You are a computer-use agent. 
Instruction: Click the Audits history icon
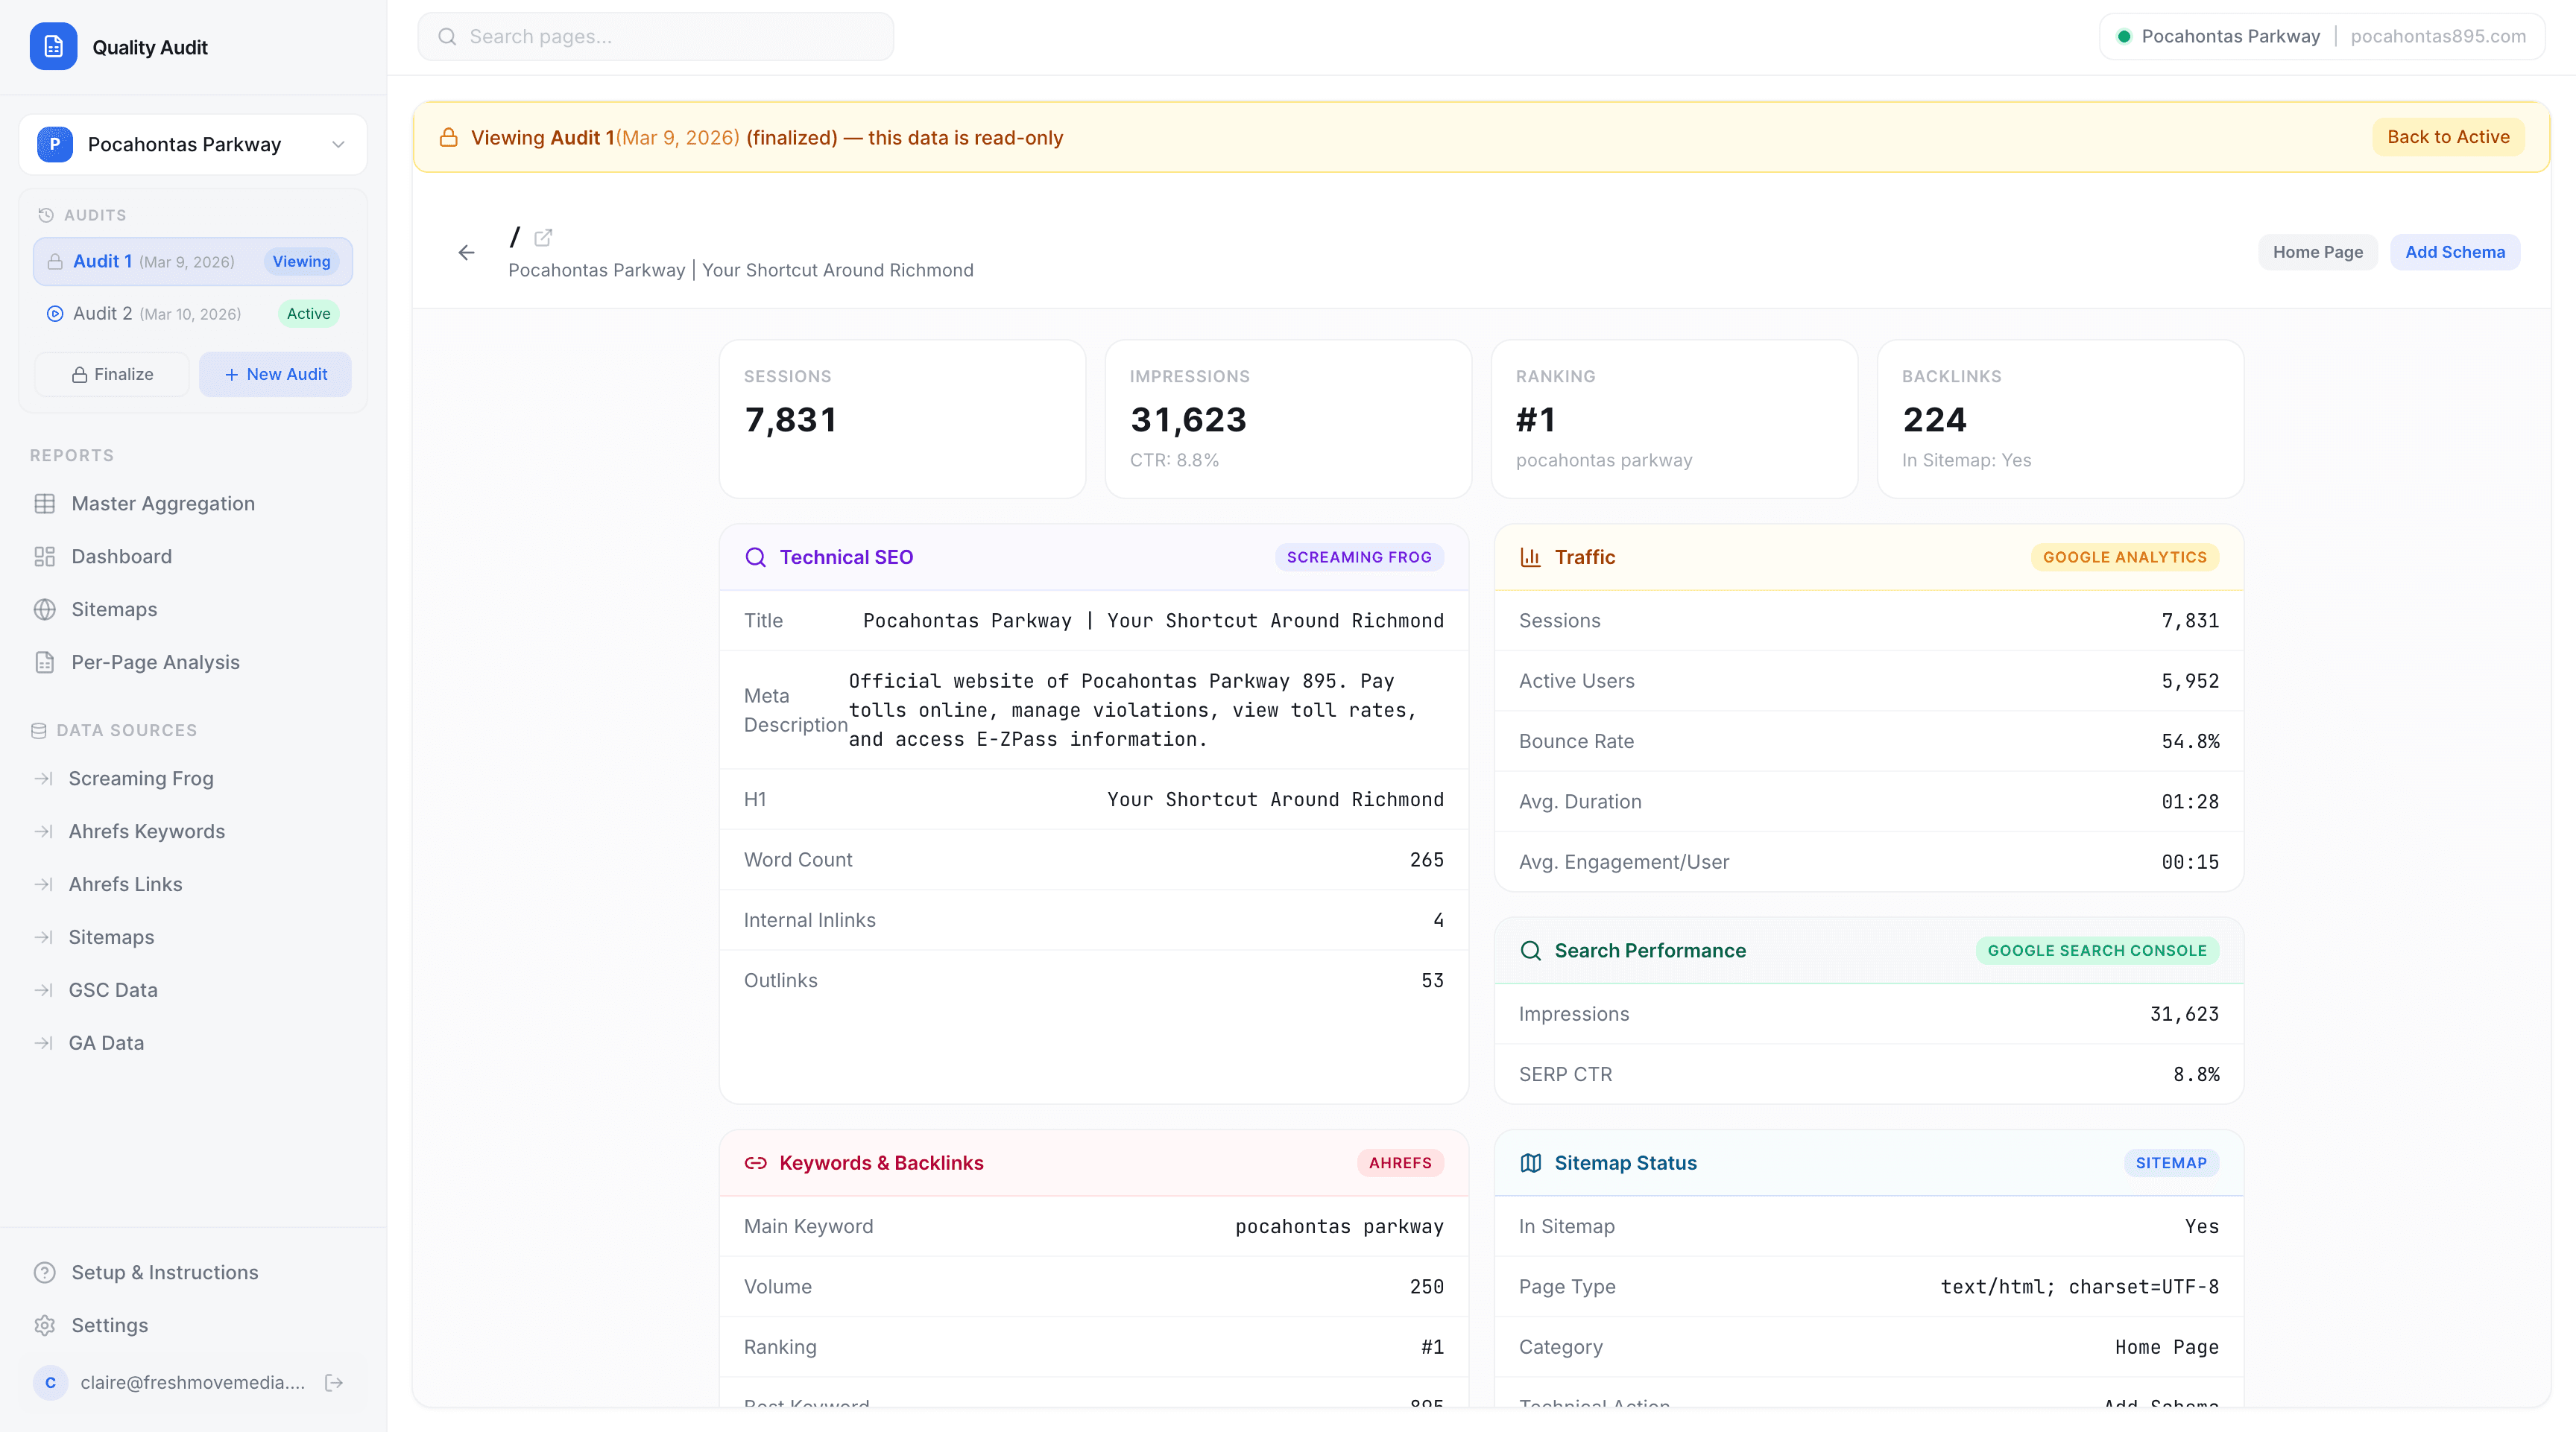45,215
